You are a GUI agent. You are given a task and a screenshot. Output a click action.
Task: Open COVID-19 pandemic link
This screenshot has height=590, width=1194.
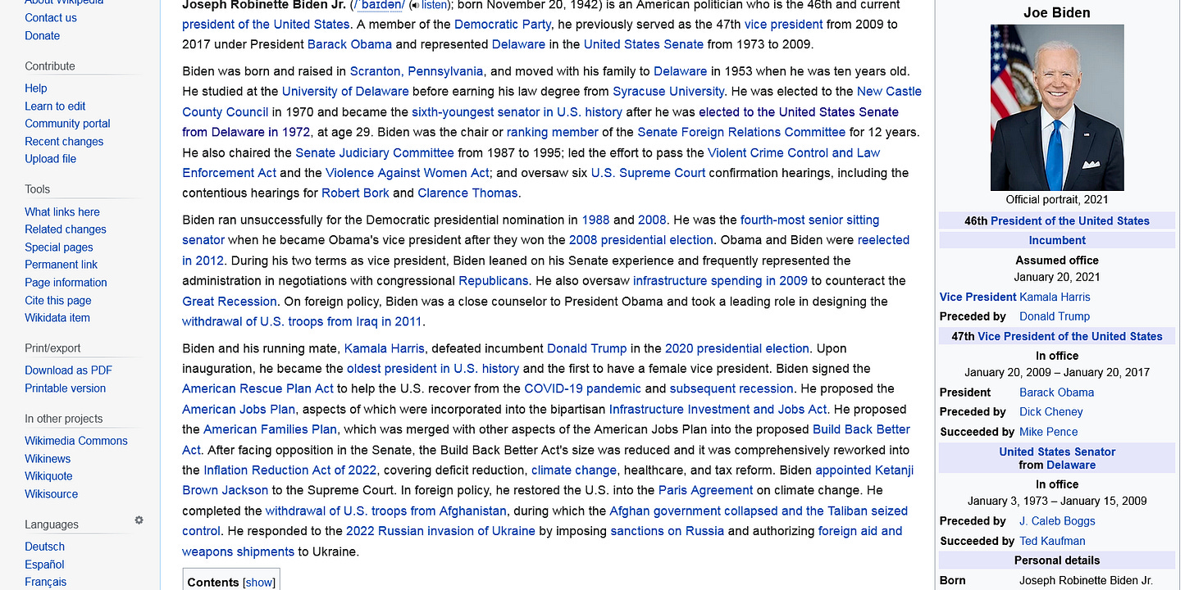[582, 388]
